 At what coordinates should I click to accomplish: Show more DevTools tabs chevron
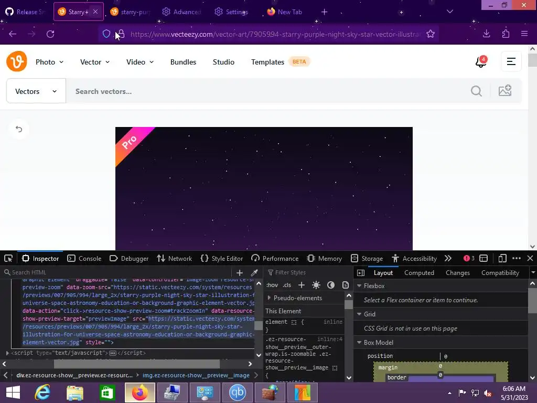pyautogui.click(x=448, y=258)
